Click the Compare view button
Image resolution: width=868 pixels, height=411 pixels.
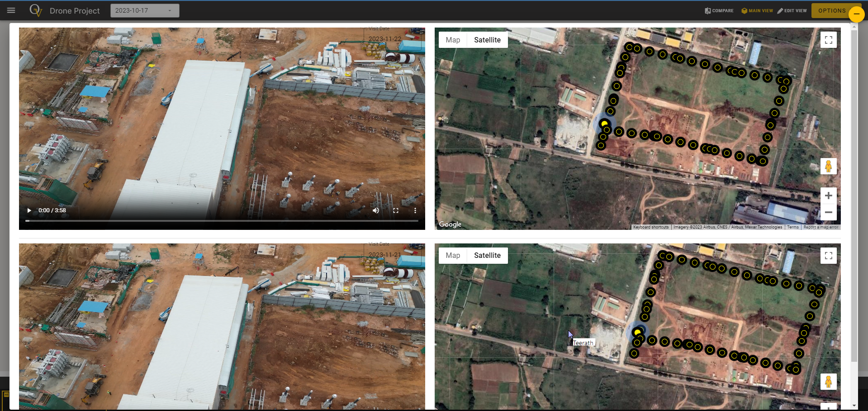pyautogui.click(x=719, y=10)
